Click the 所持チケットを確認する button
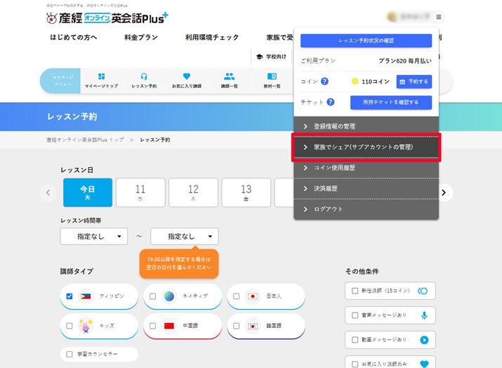This screenshot has height=368, width=502. [391, 103]
